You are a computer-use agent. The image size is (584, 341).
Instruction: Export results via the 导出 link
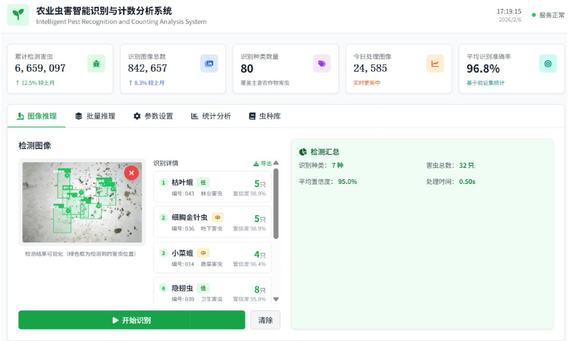coord(262,163)
